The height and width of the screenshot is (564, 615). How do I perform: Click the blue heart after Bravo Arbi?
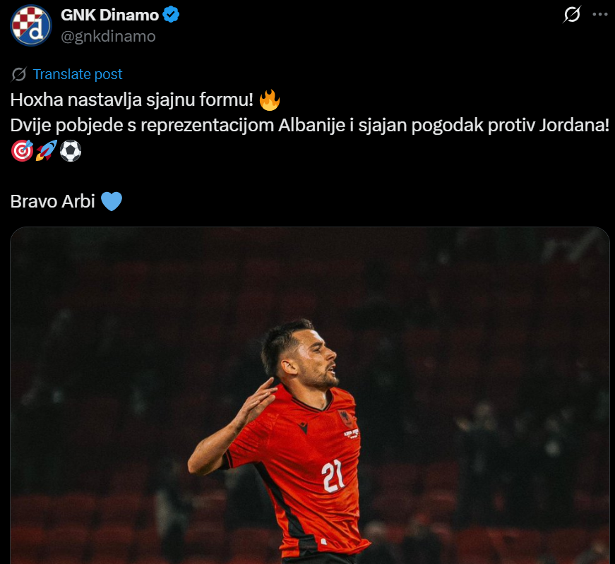click(x=112, y=201)
